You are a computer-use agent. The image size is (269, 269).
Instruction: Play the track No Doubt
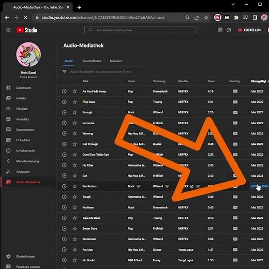64,260
